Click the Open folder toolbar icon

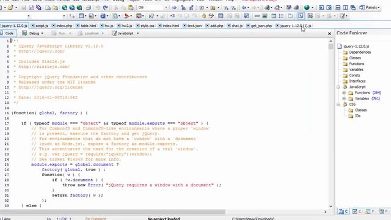point(10,7)
